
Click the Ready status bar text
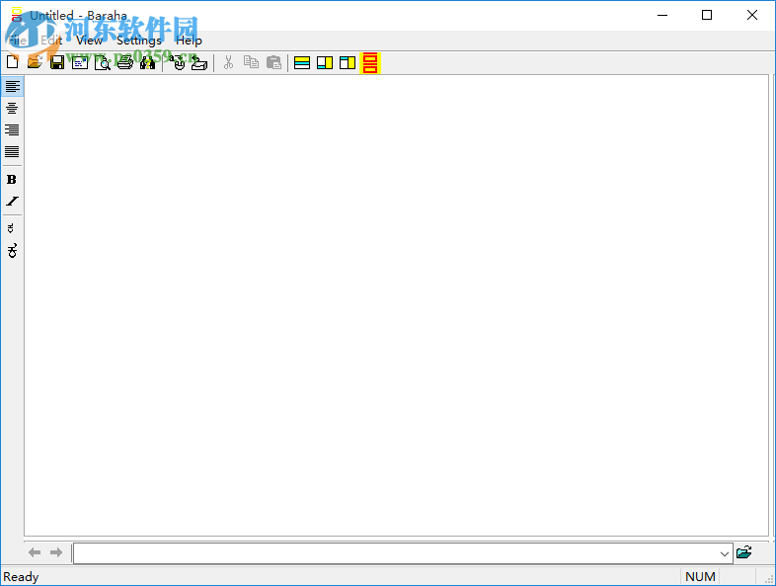(21, 576)
